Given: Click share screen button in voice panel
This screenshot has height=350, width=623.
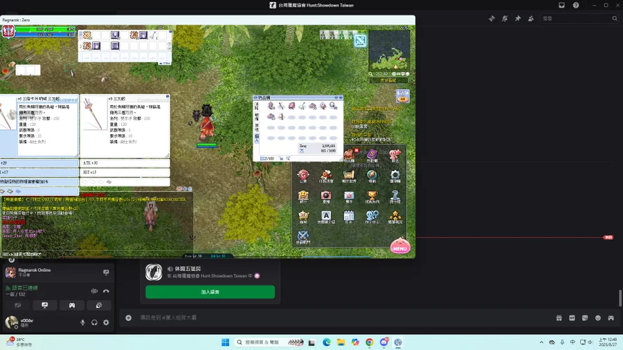Looking at the screenshot, I should (x=44, y=305).
